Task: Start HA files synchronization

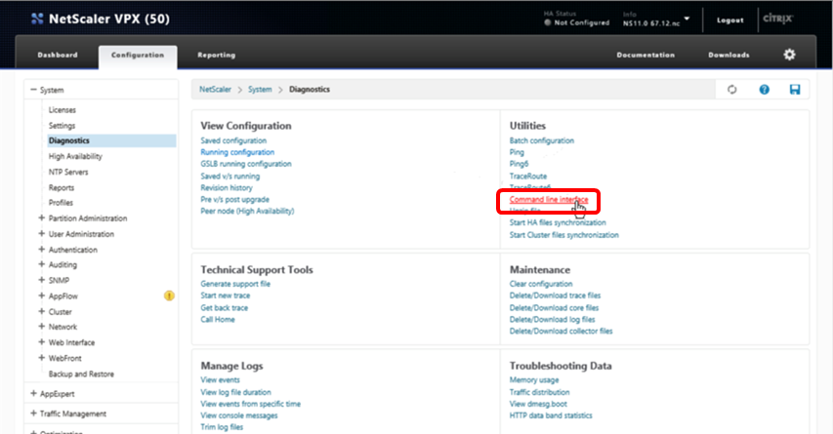Action: tap(558, 222)
